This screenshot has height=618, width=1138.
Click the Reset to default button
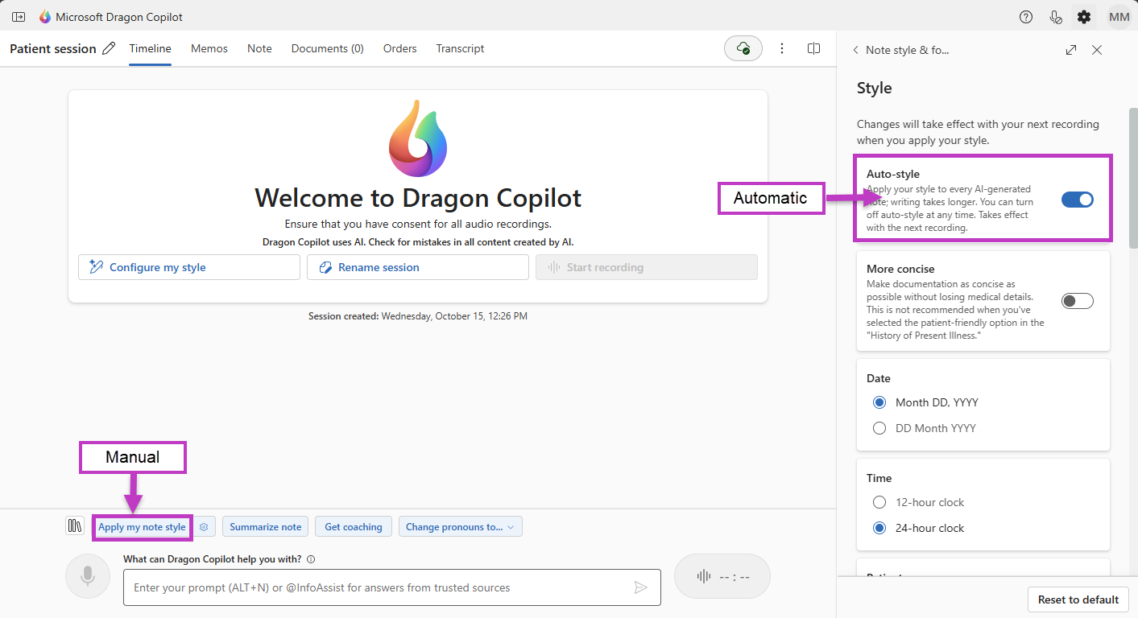click(1078, 599)
